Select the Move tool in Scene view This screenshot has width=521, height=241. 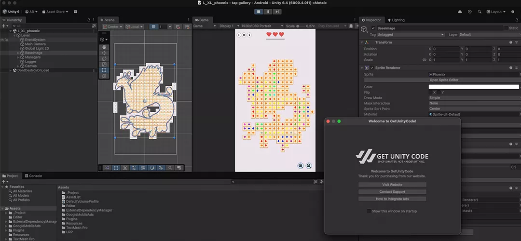pos(104,53)
